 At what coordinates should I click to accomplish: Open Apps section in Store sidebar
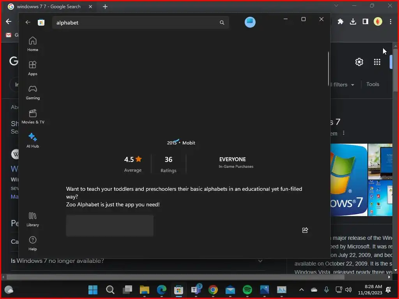pos(33,68)
